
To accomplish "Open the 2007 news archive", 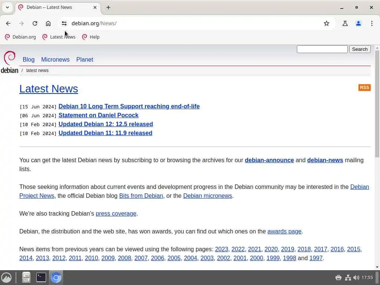I will (141, 258).
